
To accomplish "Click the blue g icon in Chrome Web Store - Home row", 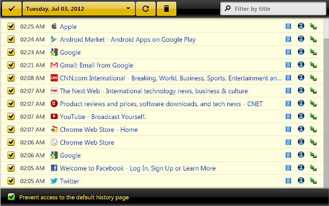I will (288, 129).
